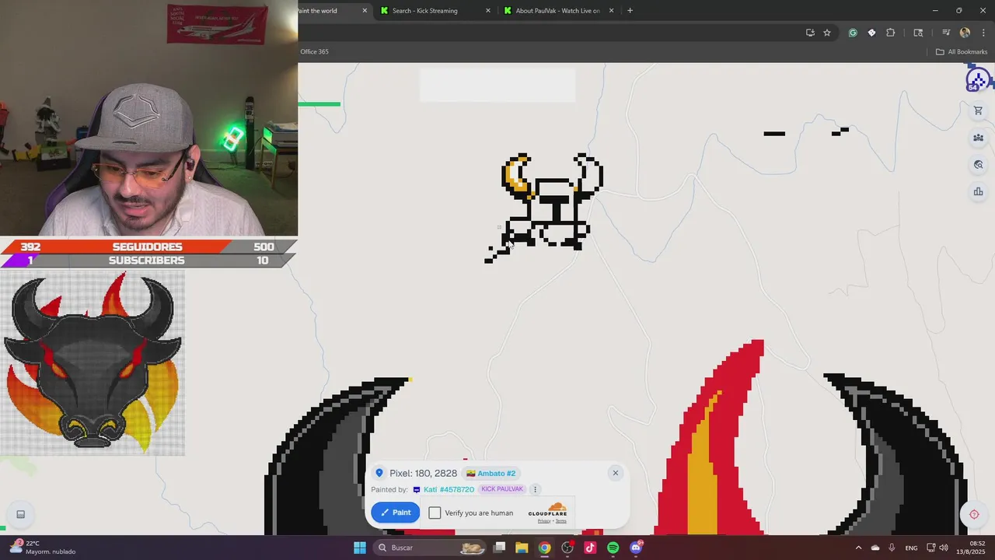Open File Explorer from the taskbar
Screen dimensions: 995x560
click(522, 548)
